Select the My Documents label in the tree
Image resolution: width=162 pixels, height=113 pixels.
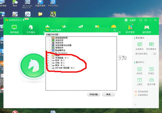(61, 53)
